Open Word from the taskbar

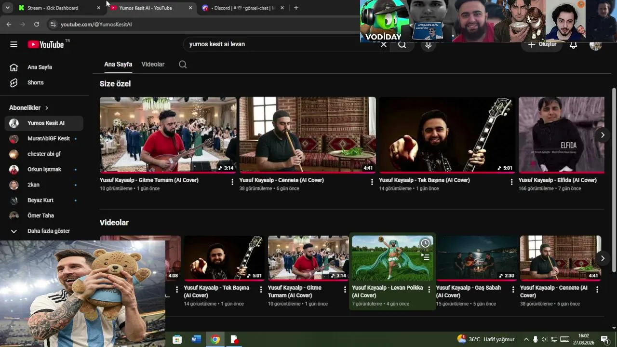[196, 339]
